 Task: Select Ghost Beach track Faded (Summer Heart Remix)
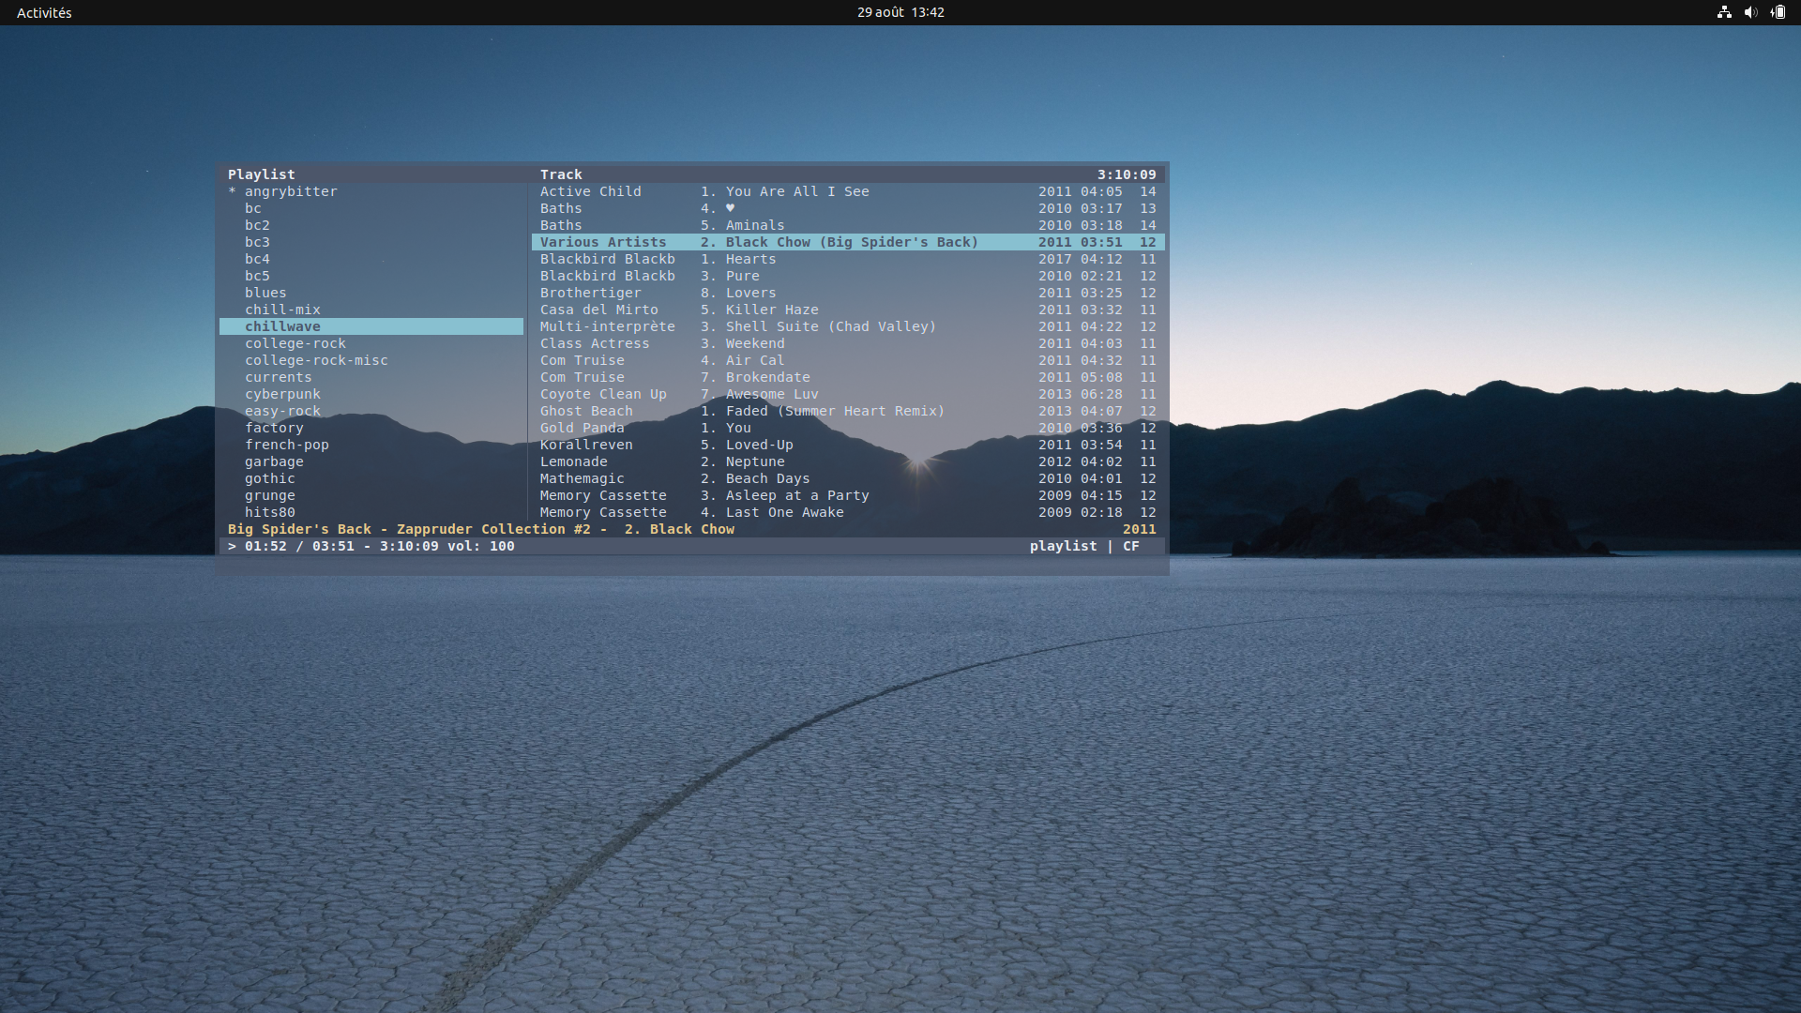coord(834,411)
